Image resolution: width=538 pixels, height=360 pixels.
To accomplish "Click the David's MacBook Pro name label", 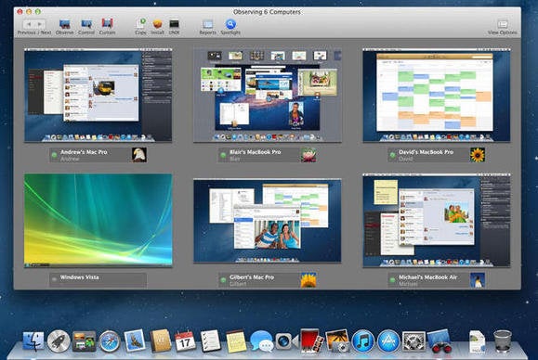I will click(426, 152).
